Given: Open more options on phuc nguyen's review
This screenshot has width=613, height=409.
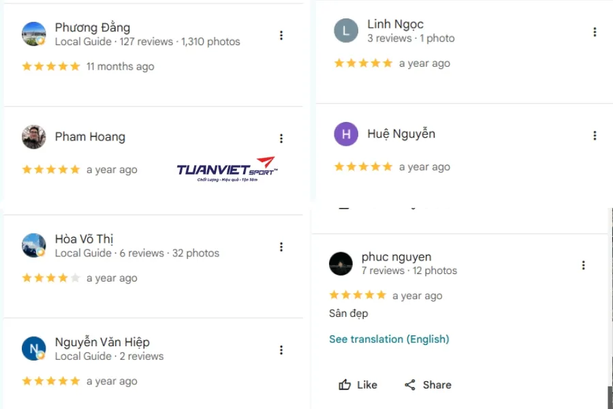Looking at the screenshot, I should point(583,265).
